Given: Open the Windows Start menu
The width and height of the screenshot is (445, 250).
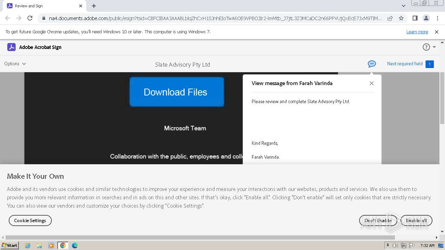Looking at the screenshot, I should 10,245.
